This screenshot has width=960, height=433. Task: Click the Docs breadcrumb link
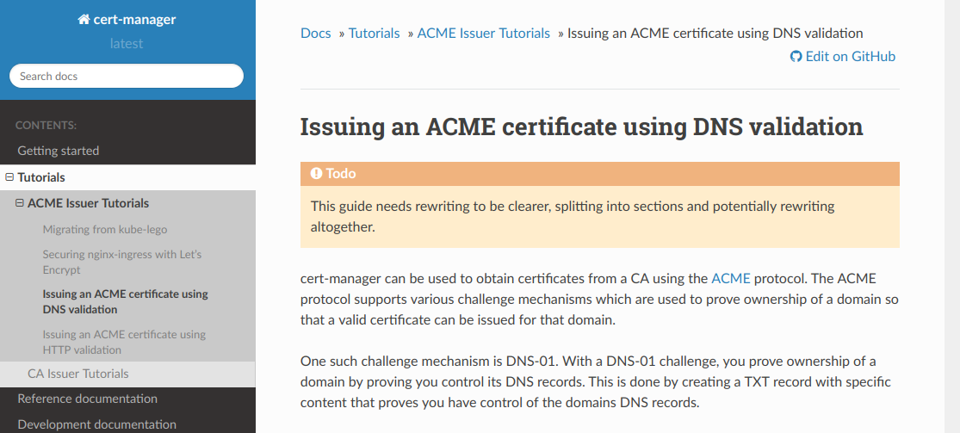[x=315, y=33]
